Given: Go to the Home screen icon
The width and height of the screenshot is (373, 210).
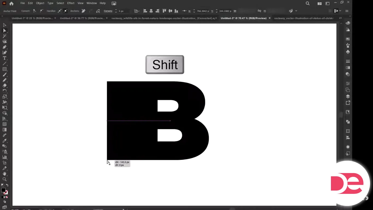Looking at the screenshot, I should (x=11, y=3).
